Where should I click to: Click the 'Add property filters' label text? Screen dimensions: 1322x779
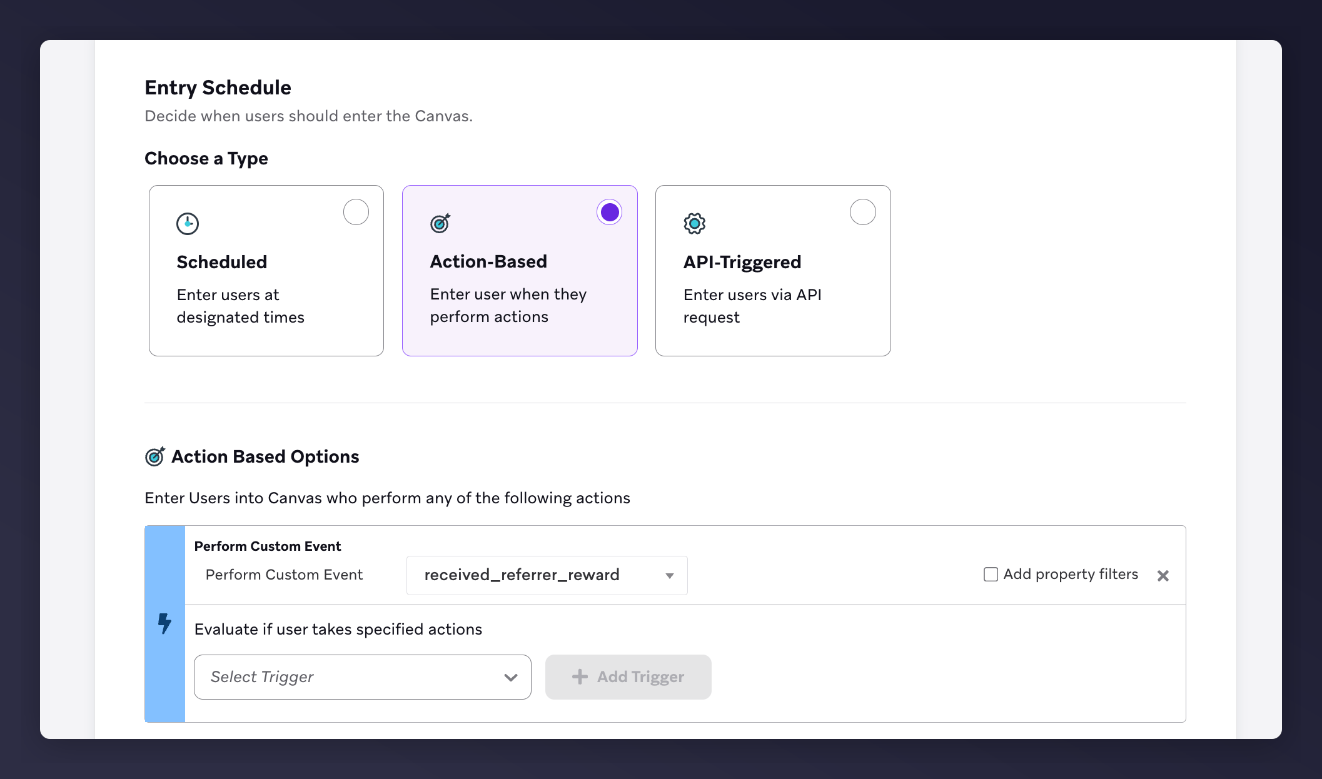point(1071,574)
